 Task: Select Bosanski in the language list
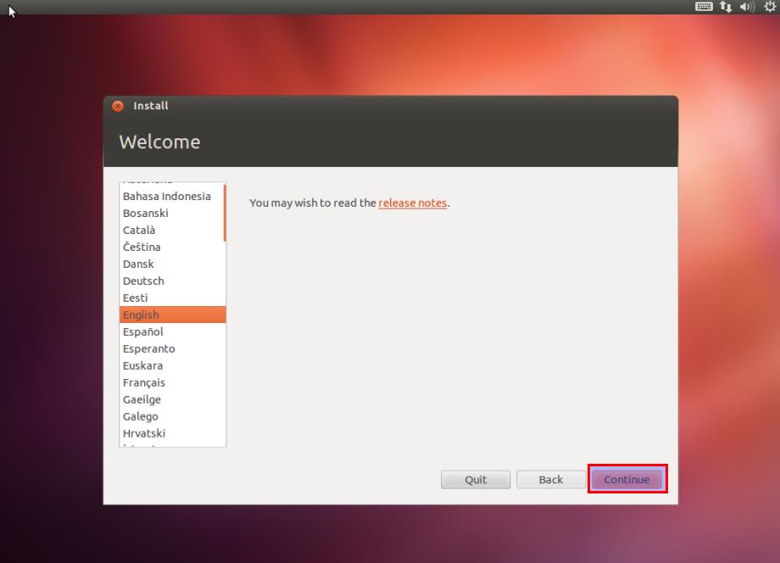coord(173,214)
